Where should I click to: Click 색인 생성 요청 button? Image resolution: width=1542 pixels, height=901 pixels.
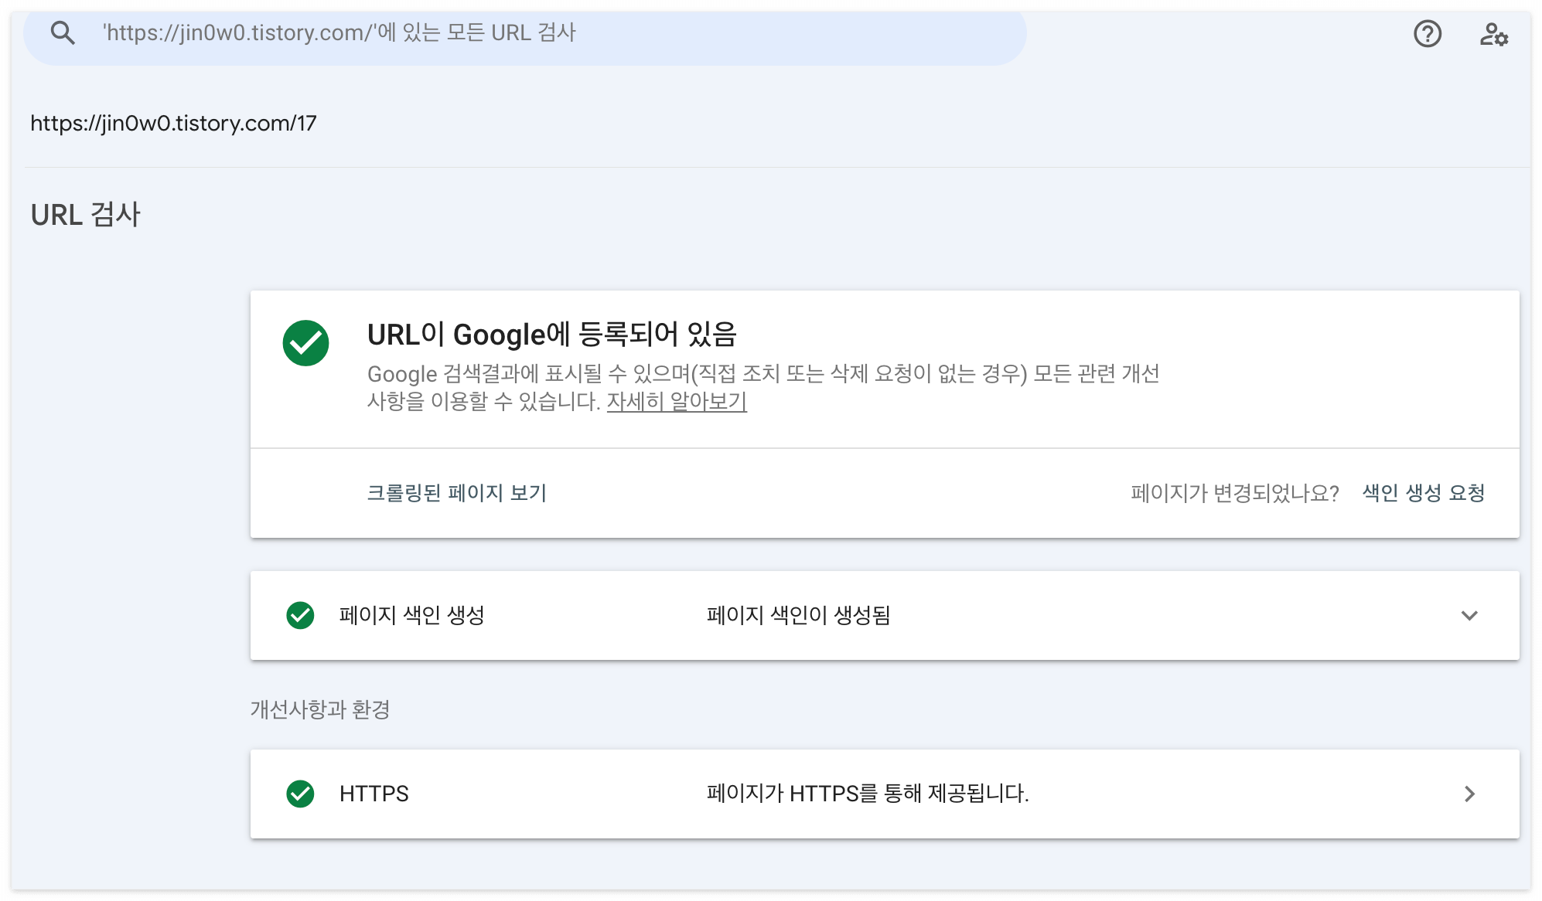pyautogui.click(x=1424, y=493)
